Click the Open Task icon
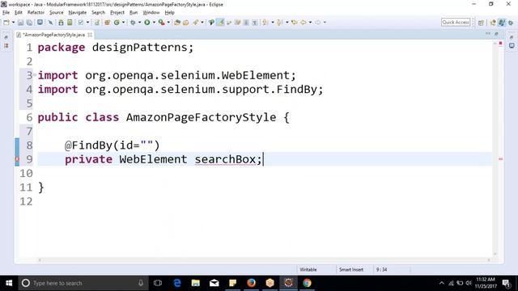This screenshot has height=291, width=518. [x=186, y=23]
